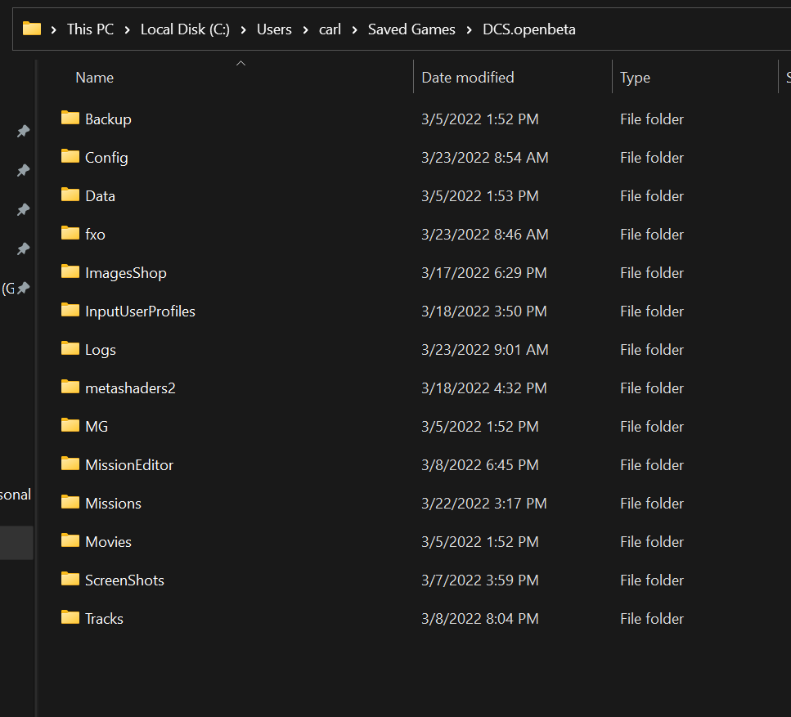This screenshot has height=717, width=791.
Task: Expand the chevron after This PC
Action: tap(127, 29)
